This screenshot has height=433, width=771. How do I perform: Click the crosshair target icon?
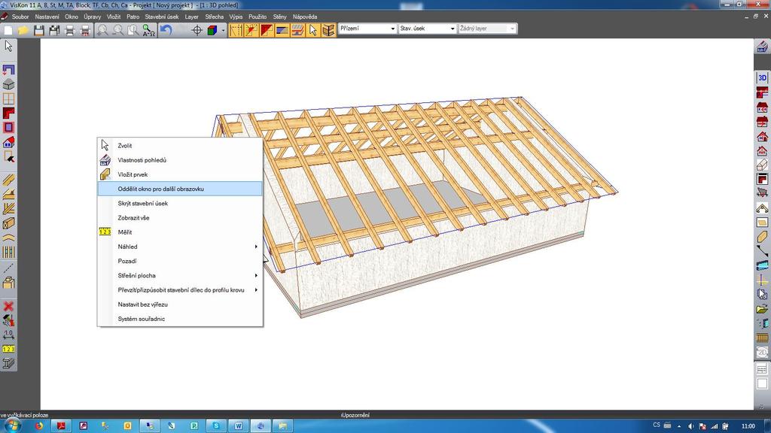point(197,30)
